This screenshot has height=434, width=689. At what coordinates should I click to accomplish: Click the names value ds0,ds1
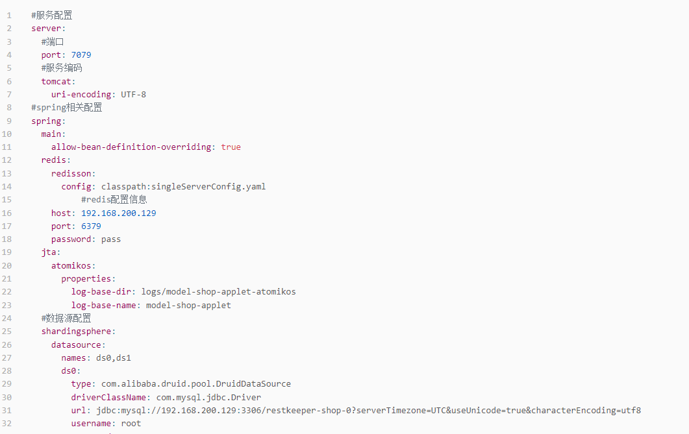[x=114, y=357]
